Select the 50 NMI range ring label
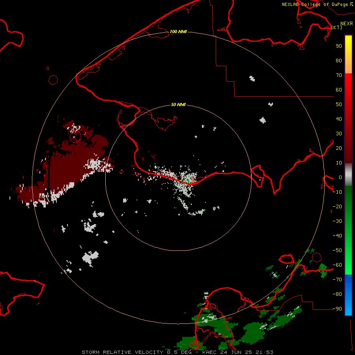Screen dimensions: 355x355 pos(178,105)
